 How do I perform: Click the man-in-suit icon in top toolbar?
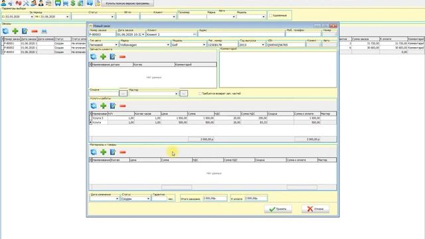[x=41, y=3]
